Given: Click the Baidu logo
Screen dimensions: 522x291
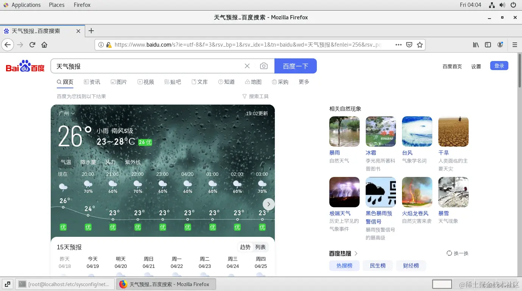Looking at the screenshot, I should [25, 66].
